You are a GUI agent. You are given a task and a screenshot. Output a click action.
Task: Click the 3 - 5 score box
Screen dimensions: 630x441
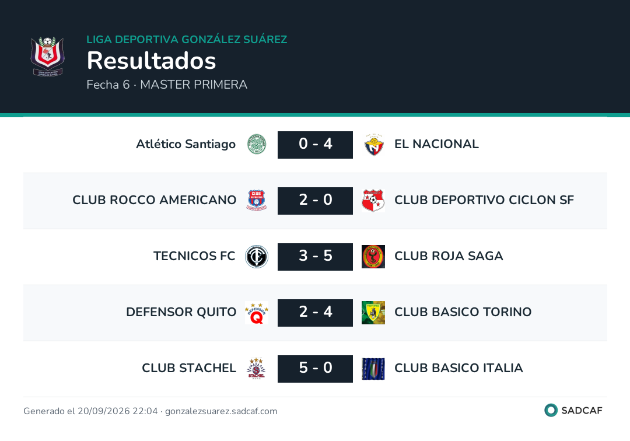(x=316, y=257)
